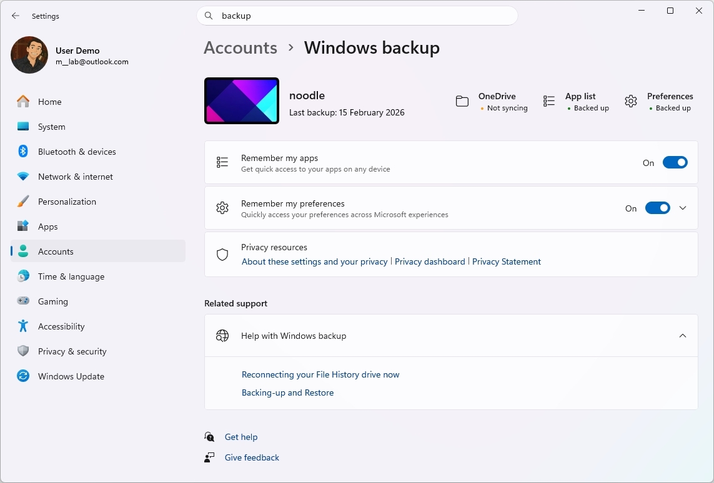Click the search magnifier in the backup search box
This screenshot has width=714, height=483.
208,16
